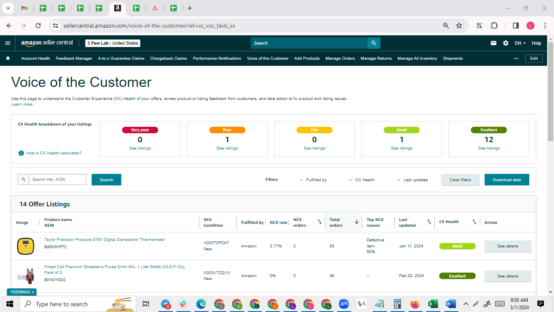This screenshot has height=312, width=554.
Task: Open the Windows Start menu
Action: pyautogui.click(x=10, y=304)
